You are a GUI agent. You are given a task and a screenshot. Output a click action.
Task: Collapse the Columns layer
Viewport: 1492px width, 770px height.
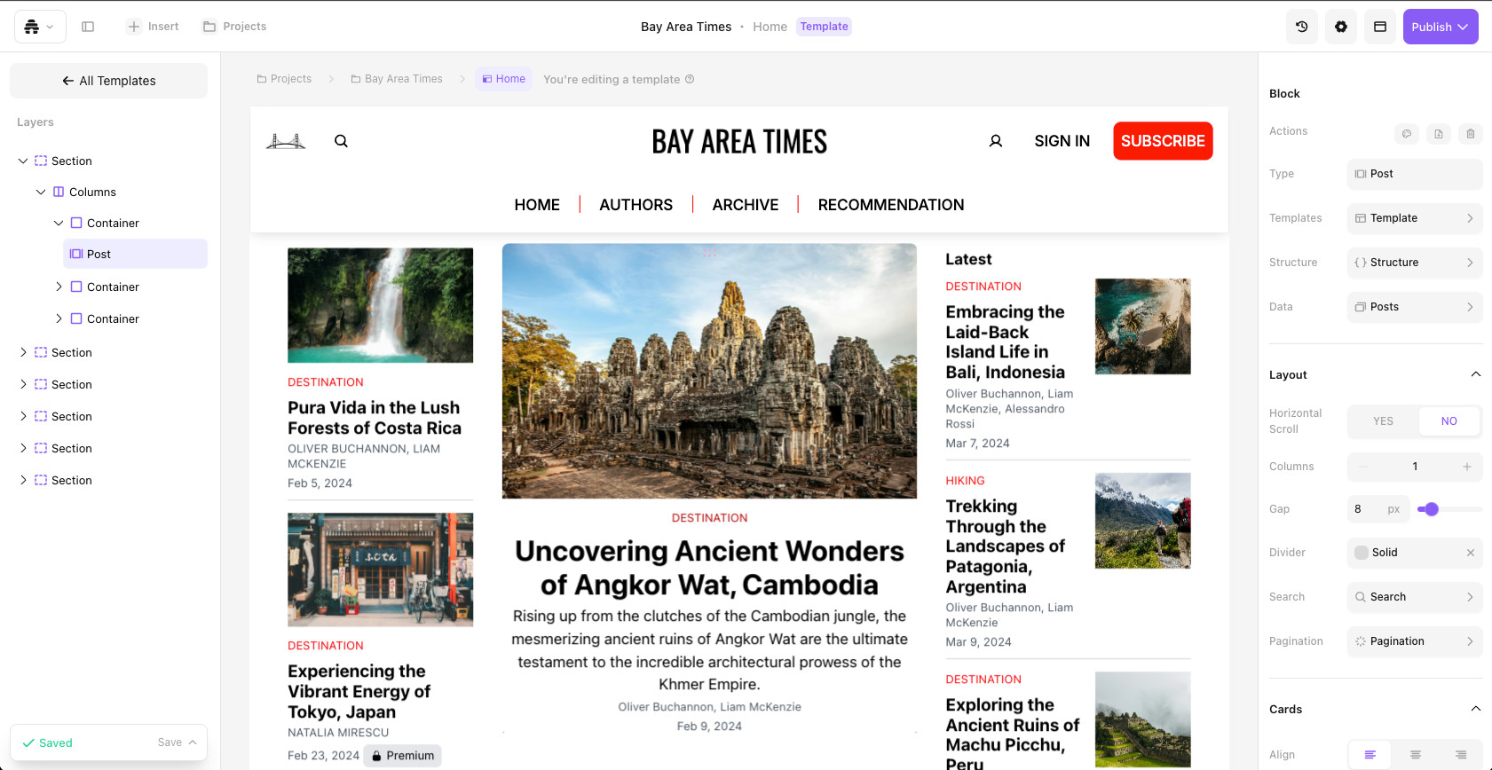click(x=41, y=192)
